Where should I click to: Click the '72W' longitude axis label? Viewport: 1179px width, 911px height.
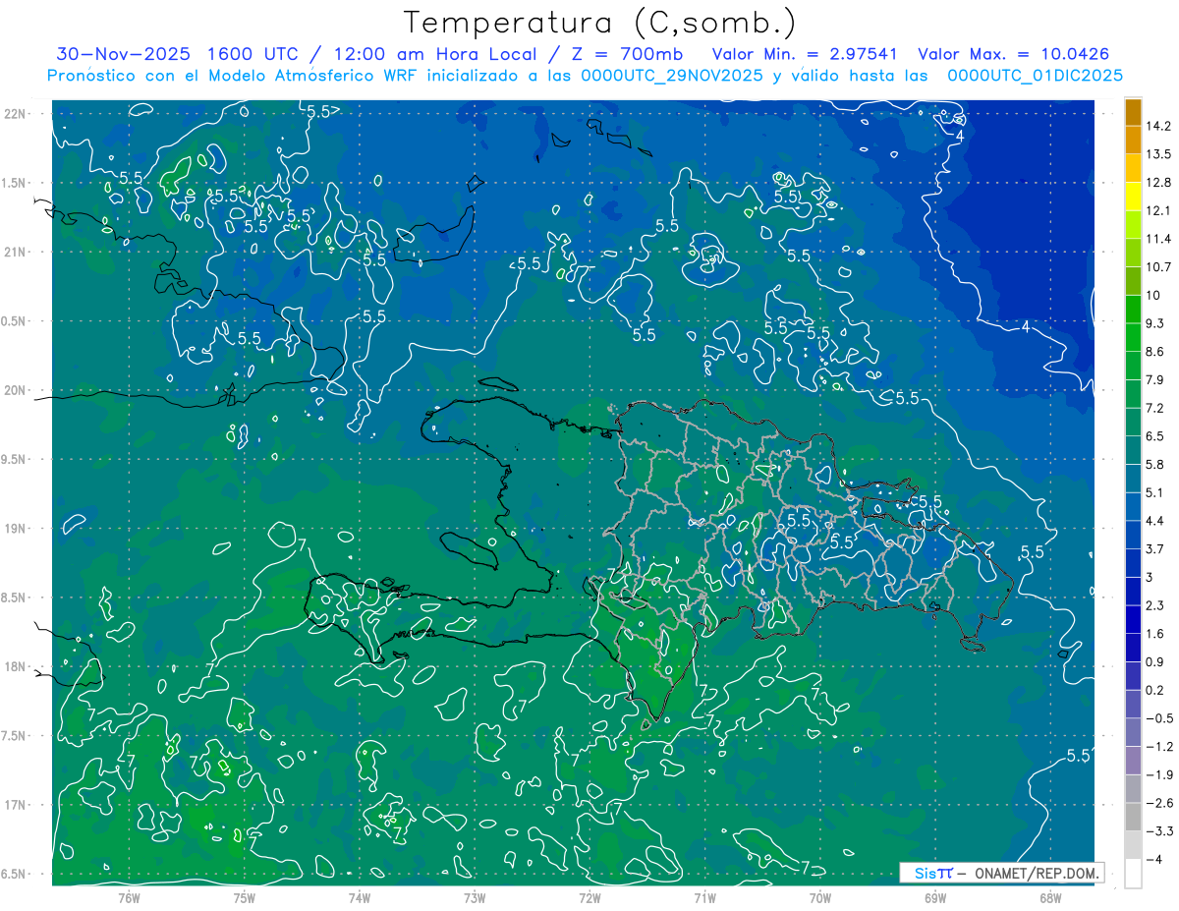point(589,897)
